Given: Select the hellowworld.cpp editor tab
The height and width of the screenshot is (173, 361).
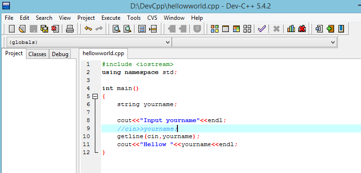Looking at the screenshot, I should click(x=103, y=53).
